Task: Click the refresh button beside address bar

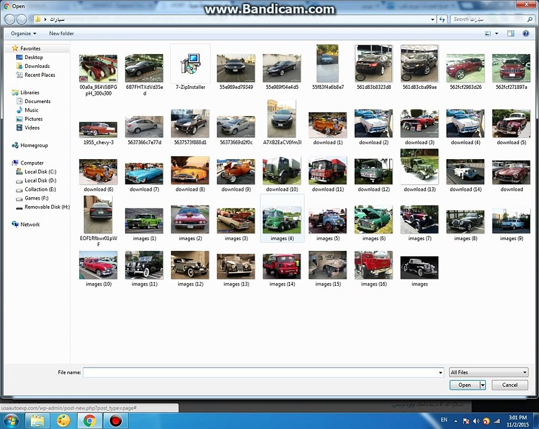Action: 442,20
